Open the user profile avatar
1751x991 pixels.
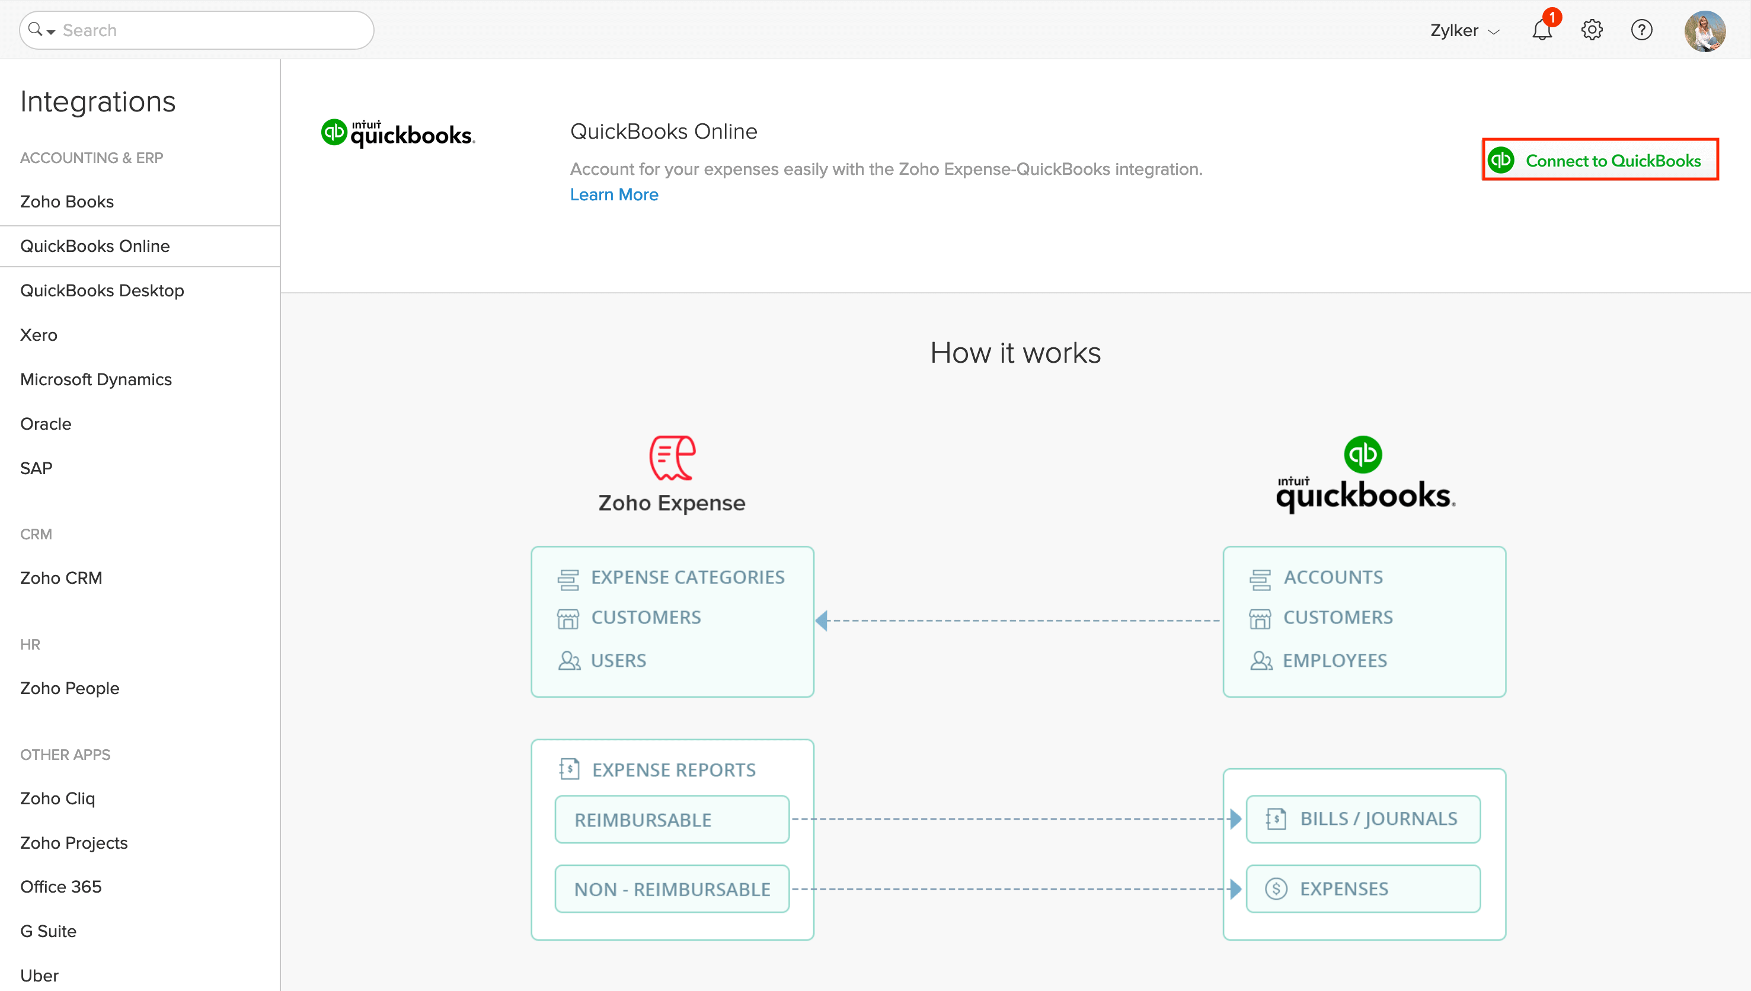click(x=1705, y=31)
